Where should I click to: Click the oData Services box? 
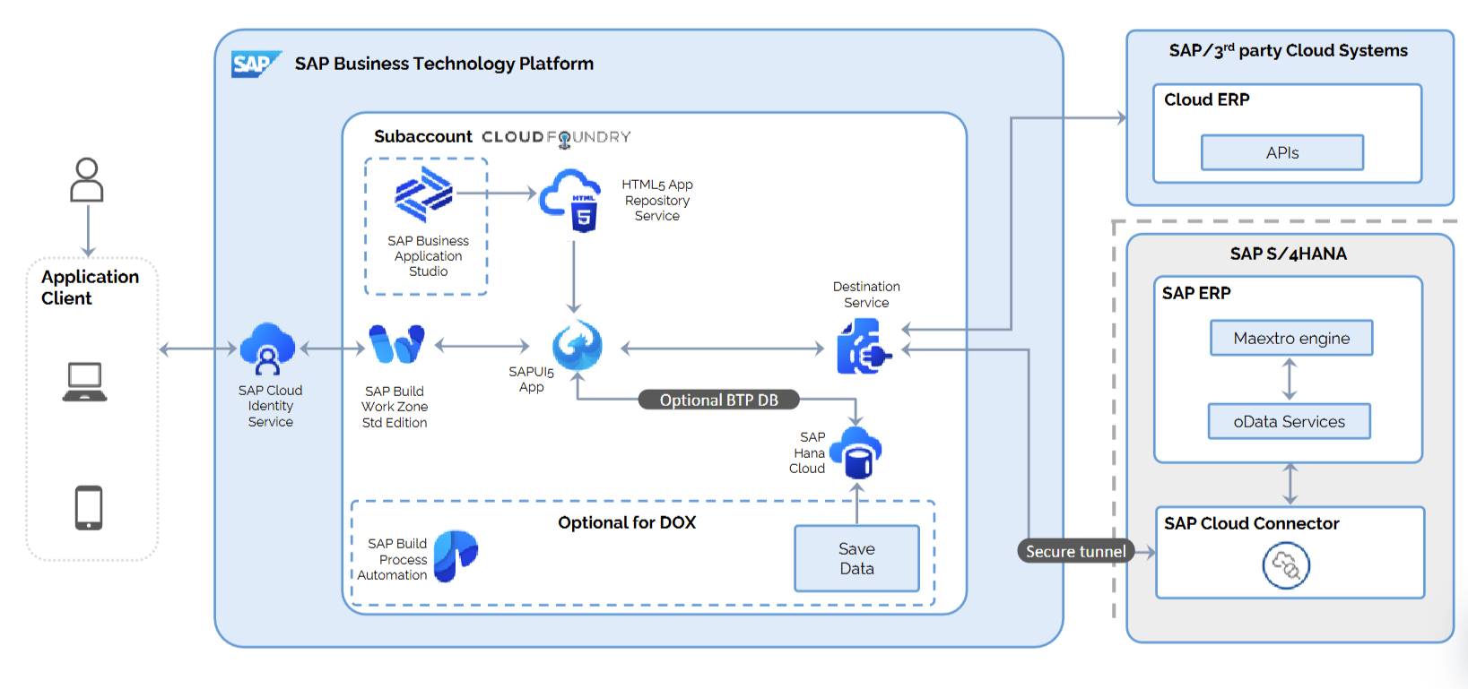[x=1290, y=421]
